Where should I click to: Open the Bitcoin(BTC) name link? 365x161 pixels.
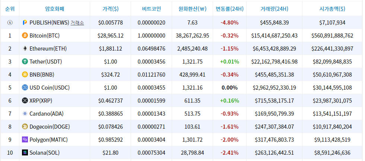click(44, 36)
